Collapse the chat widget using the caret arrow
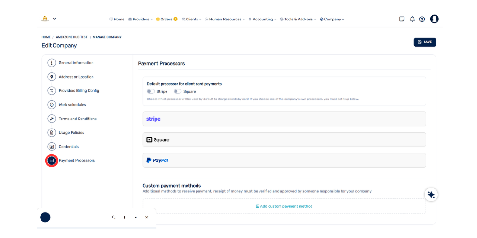 tap(135, 218)
